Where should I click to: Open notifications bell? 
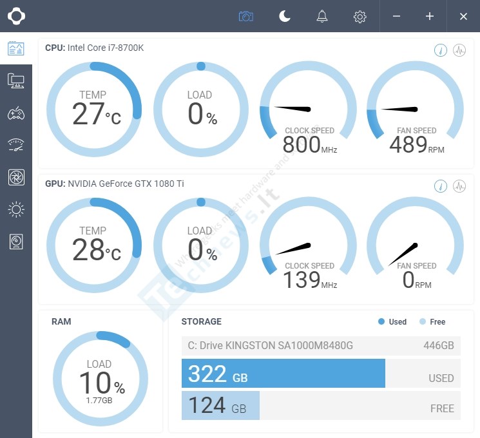322,16
